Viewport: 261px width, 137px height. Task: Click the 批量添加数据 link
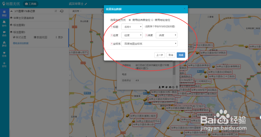coord(21,43)
